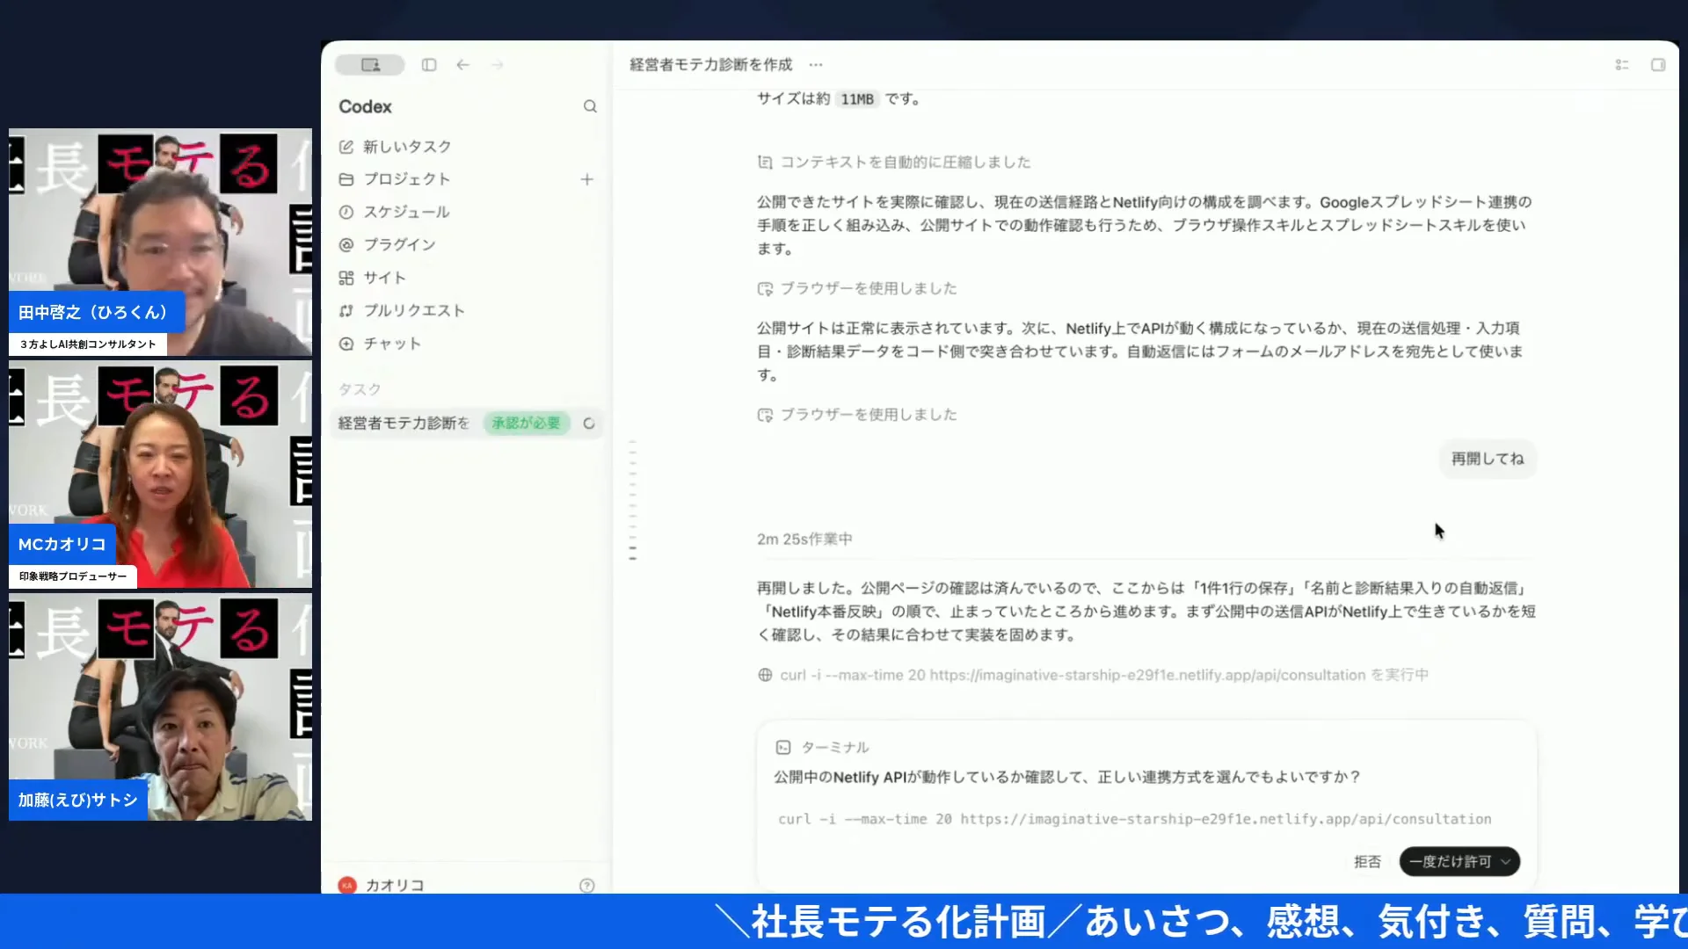Viewport: 1688px width, 949px height.
Task: Click the 2m 25s作業中 status
Action: point(804,539)
